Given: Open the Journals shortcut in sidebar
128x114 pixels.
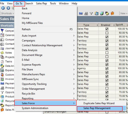Looking at the screenshot, I should (7, 48).
